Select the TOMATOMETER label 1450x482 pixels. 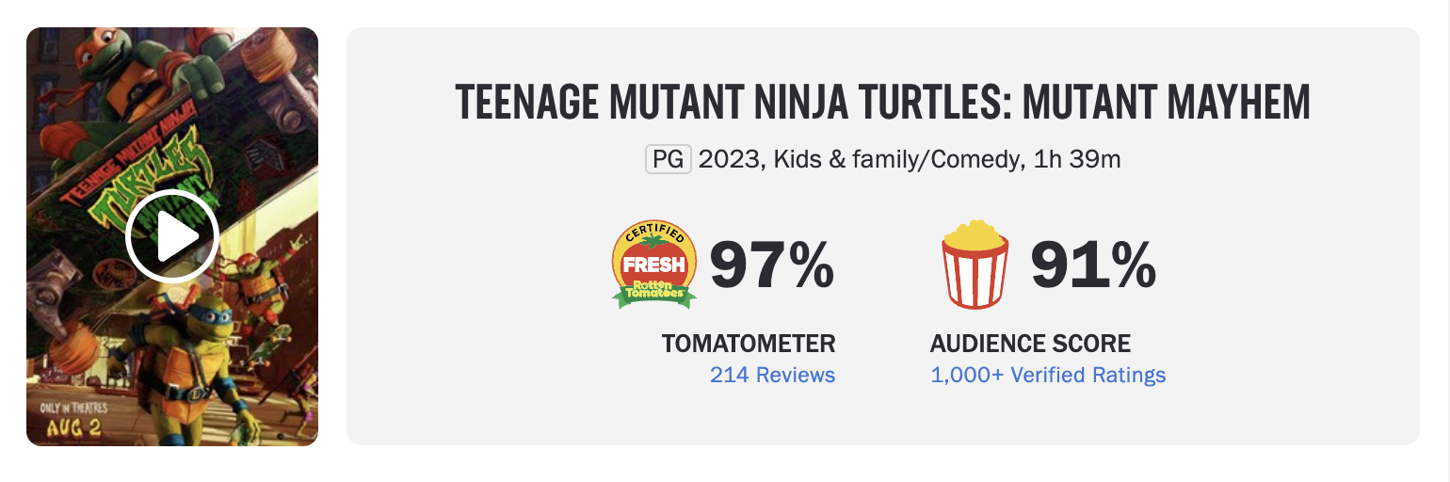[749, 344]
